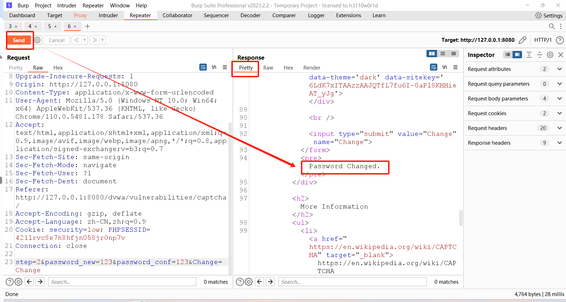Click the Send request button
Viewport: 566px width, 302px height.
pyautogui.click(x=19, y=40)
